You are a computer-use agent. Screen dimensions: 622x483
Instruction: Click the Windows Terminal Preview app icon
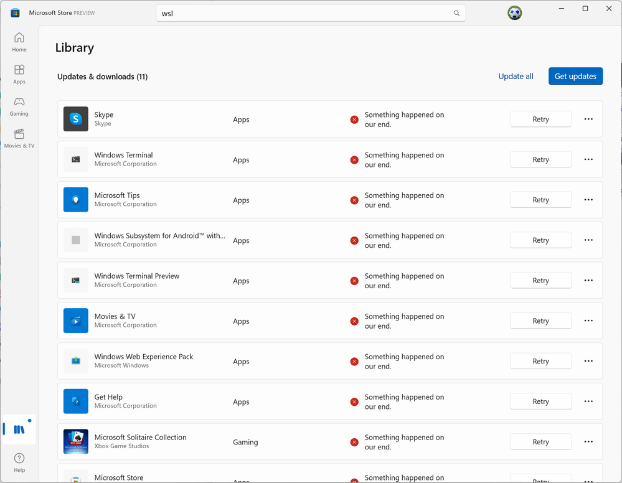tap(76, 280)
